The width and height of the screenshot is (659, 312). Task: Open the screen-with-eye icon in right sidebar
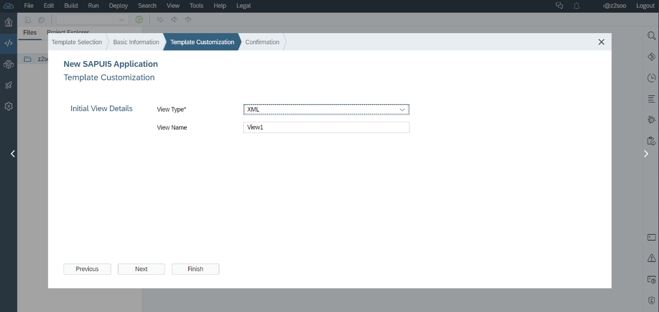pyautogui.click(x=651, y=279)
